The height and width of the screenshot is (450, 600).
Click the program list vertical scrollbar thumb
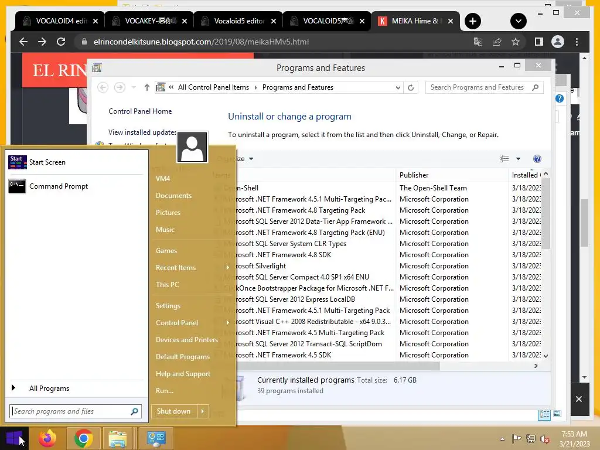click(x=546, y=213)
